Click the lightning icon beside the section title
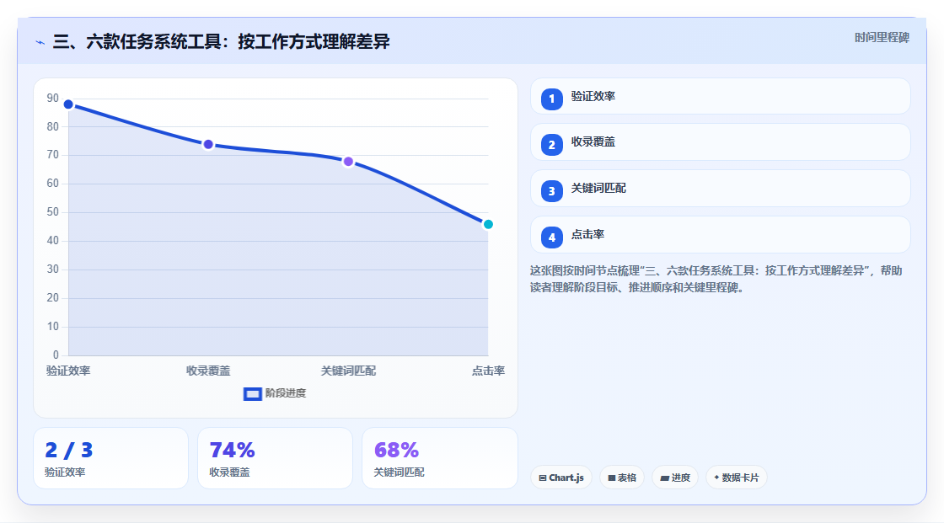This screenshot has width=944, height=523. pyautogui.click(x=40, y=42)
